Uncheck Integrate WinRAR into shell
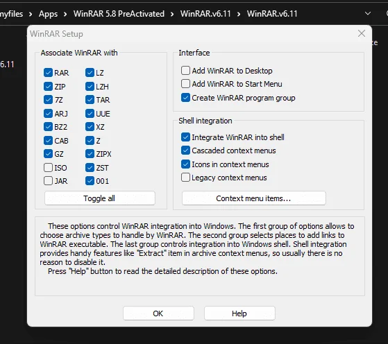The width and height of the screenshot is (388, 344). coord(185,137)
